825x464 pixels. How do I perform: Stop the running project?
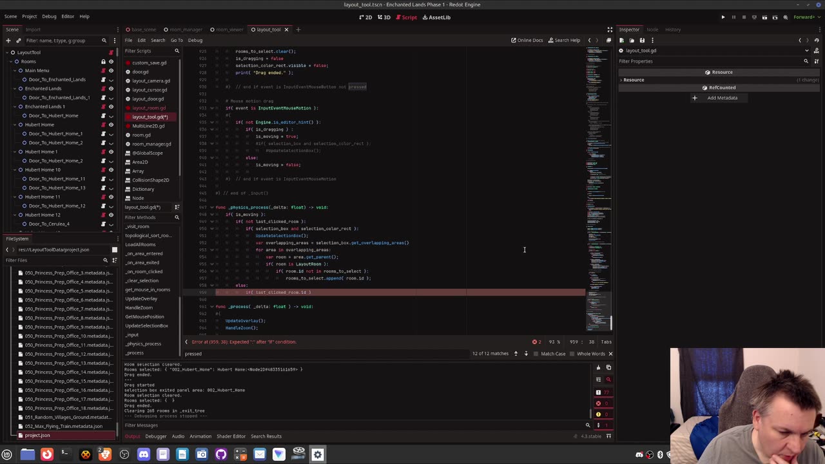click(744, 17)
